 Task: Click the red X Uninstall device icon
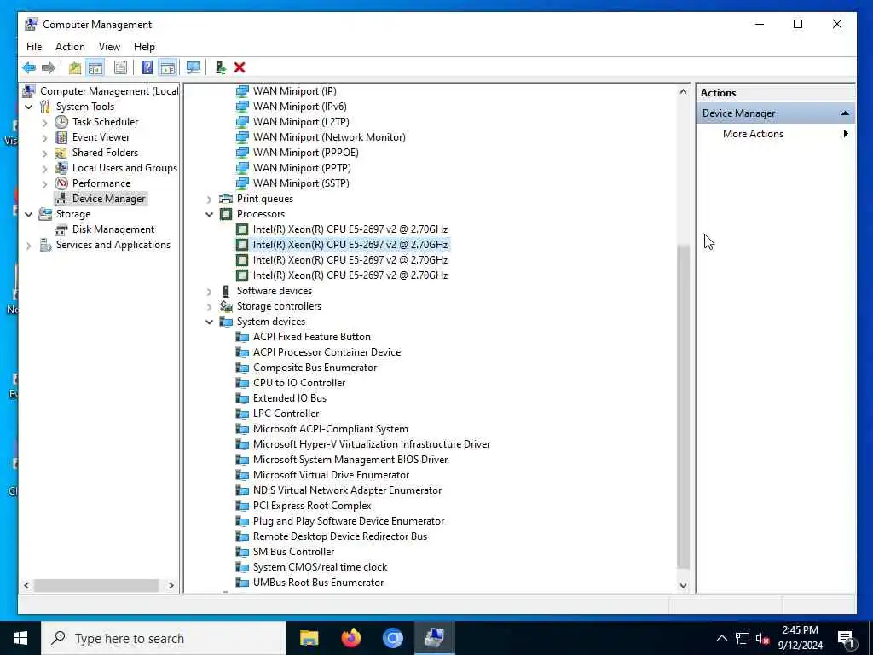pos(240,68)
